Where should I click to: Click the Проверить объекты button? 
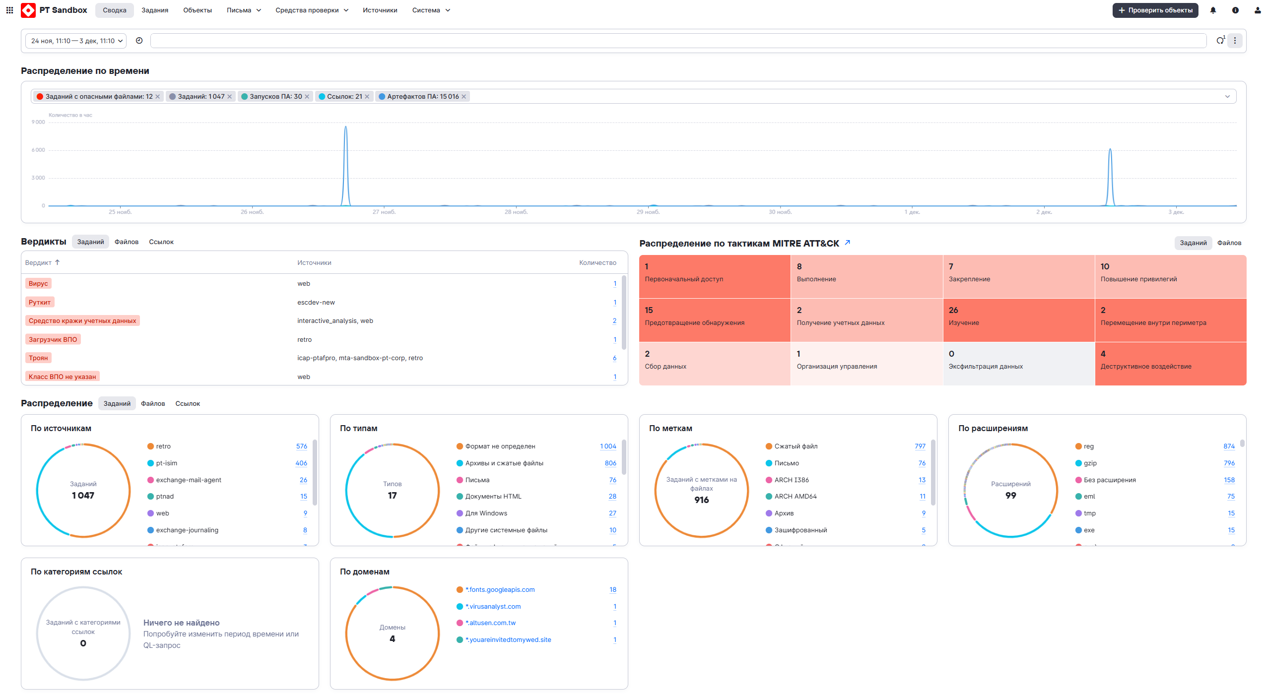1155,10
